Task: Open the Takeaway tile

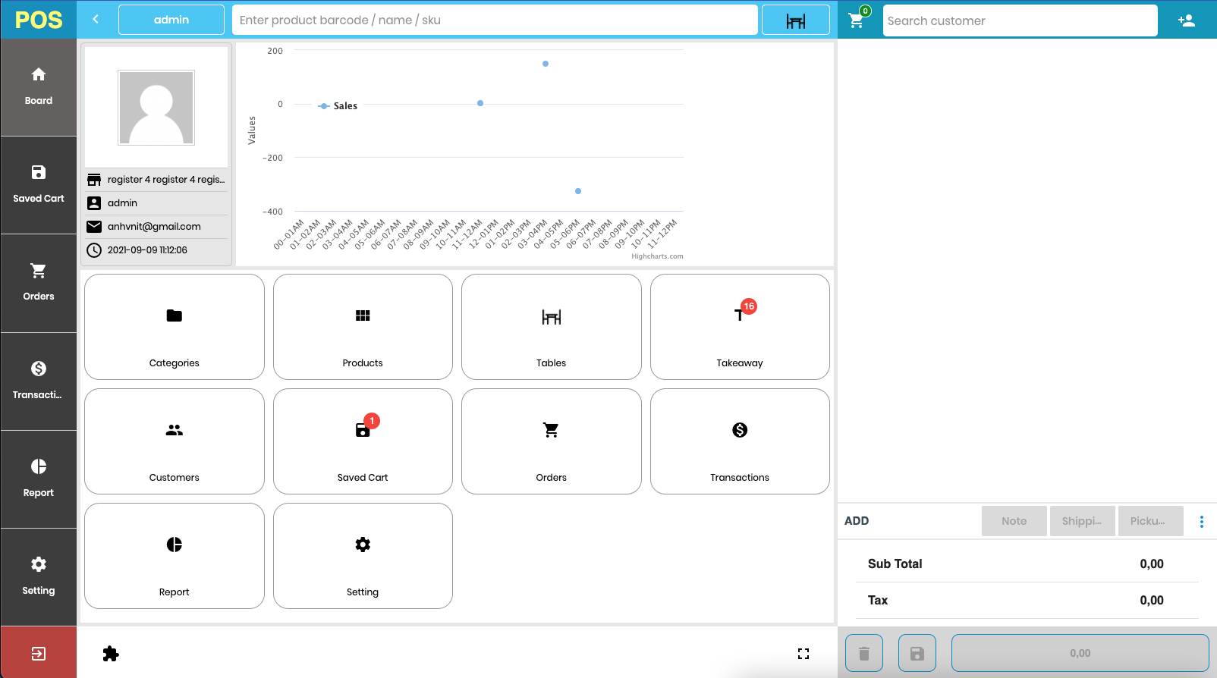Action: coord(739,327)
